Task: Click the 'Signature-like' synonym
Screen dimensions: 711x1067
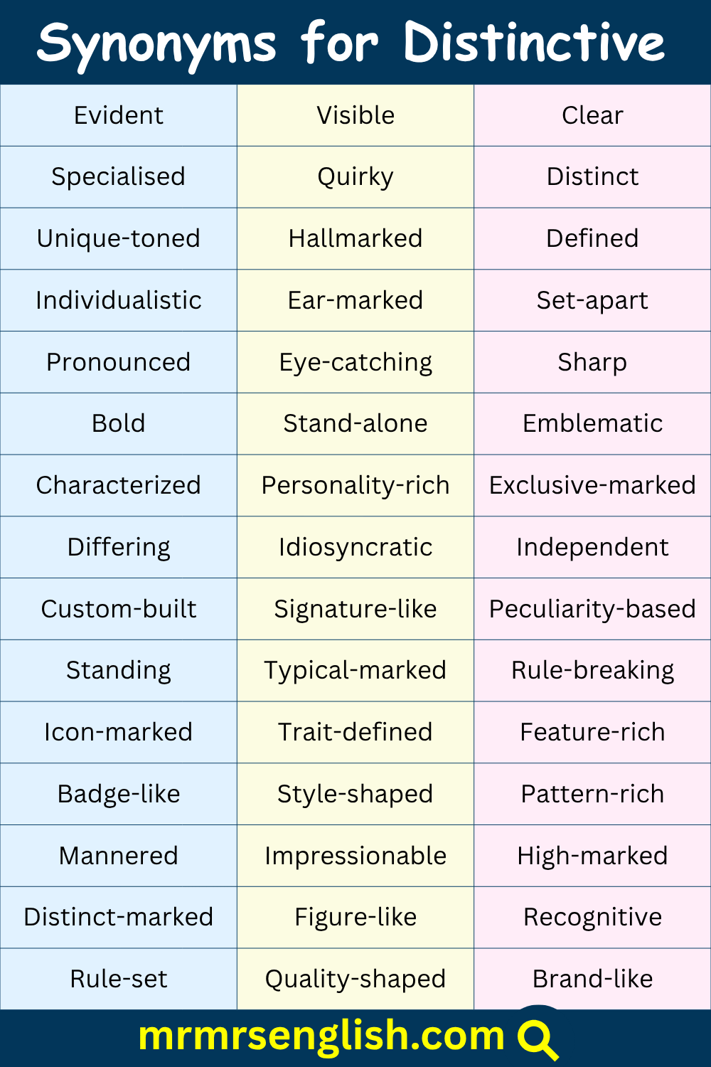Action: (355, 609)
